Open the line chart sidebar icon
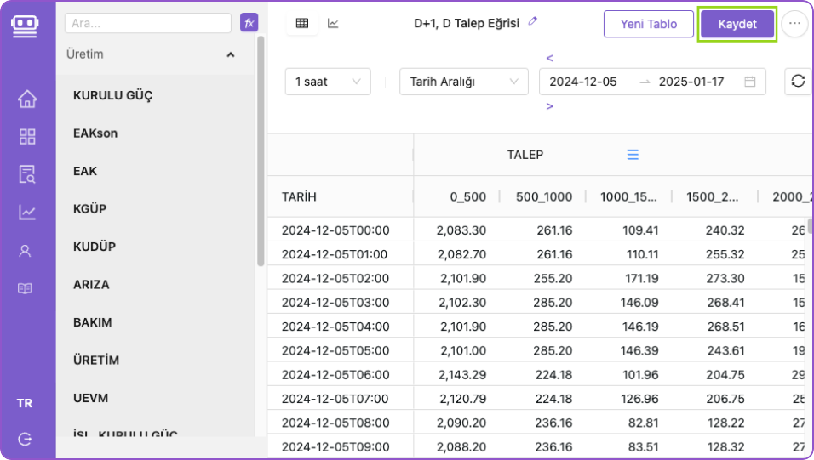The width and height of the screenshot is (814, 460). point(27,212)
